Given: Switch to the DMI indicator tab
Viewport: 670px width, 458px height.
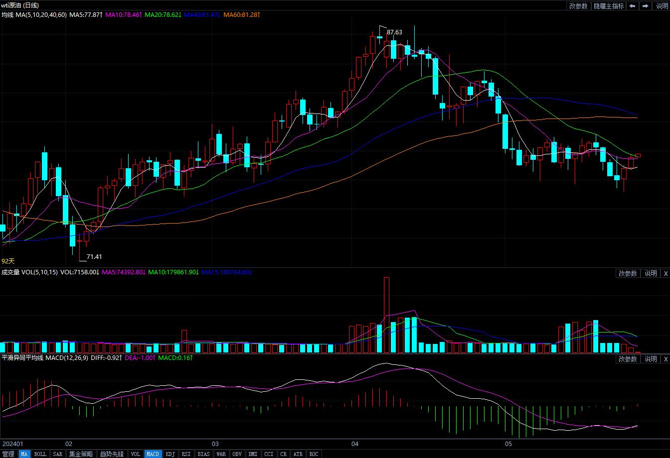Looking at the screenshot, I should tap(253, 454).
